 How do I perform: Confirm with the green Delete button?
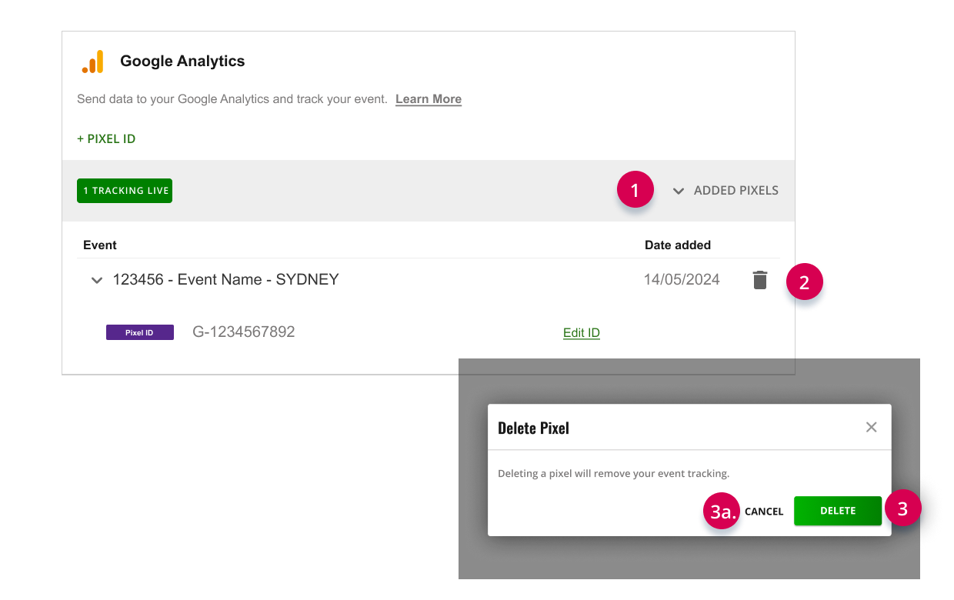click(838, 511)
